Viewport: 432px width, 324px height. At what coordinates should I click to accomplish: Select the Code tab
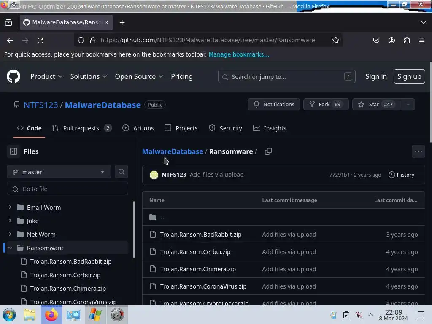(29, 128)
